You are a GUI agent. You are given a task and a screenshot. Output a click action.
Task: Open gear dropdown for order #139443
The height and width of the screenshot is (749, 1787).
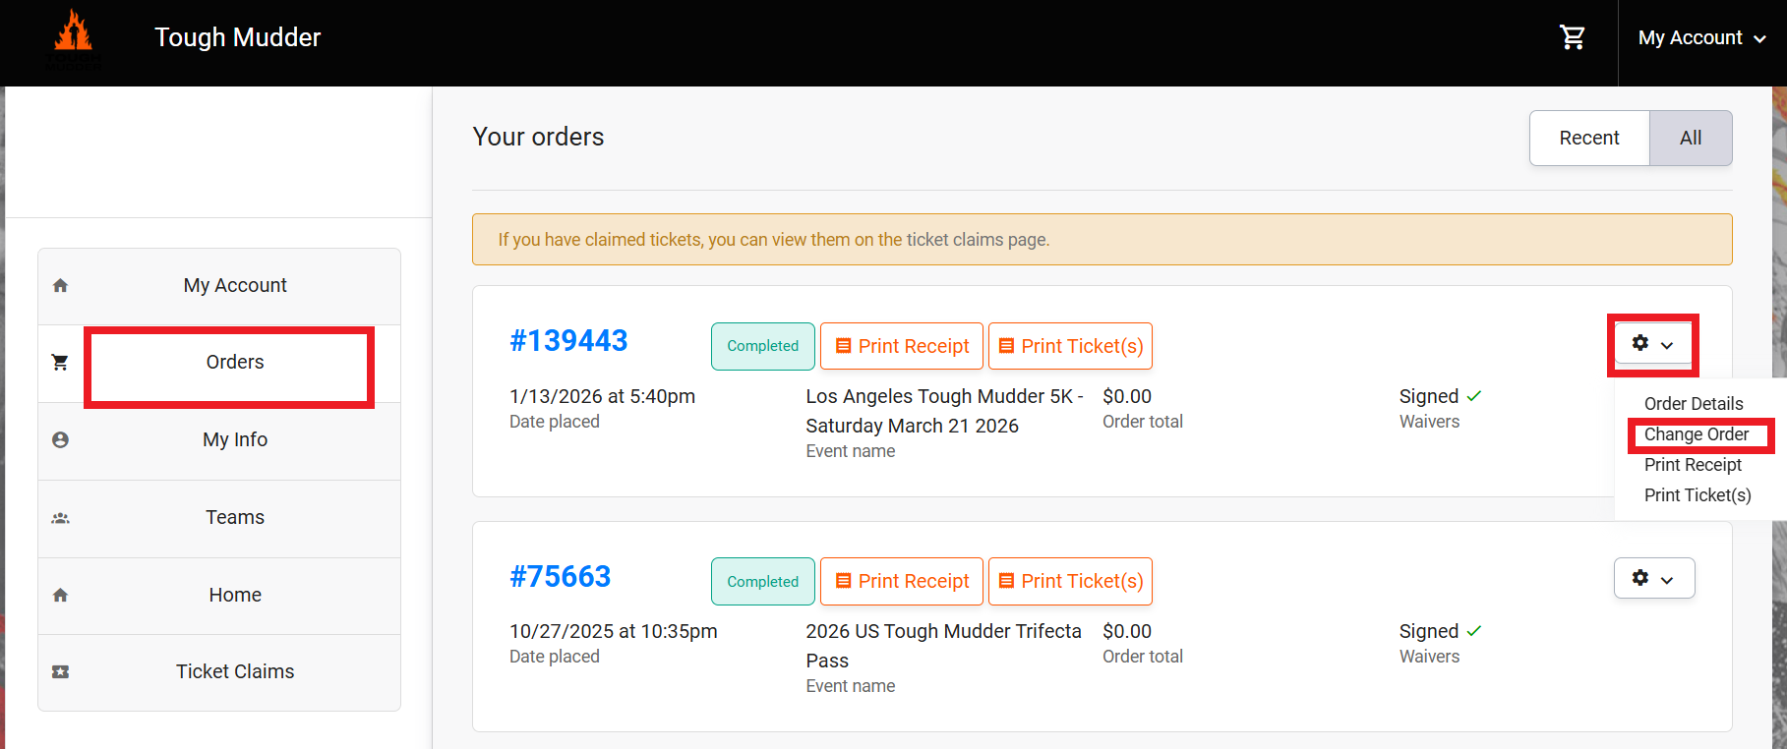click(1653, 344)
